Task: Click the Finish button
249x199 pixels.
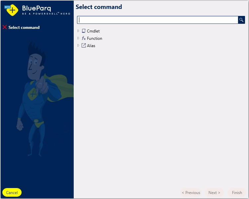Action: coord(237,193)
